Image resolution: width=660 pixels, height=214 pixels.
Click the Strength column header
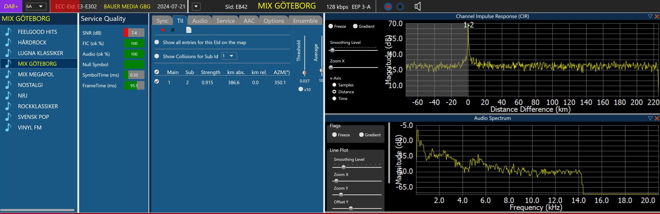tap(210, 72)
